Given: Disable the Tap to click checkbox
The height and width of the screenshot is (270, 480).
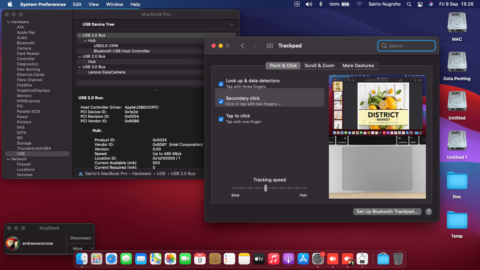Looking at the screenshot, I should (221, 119).
